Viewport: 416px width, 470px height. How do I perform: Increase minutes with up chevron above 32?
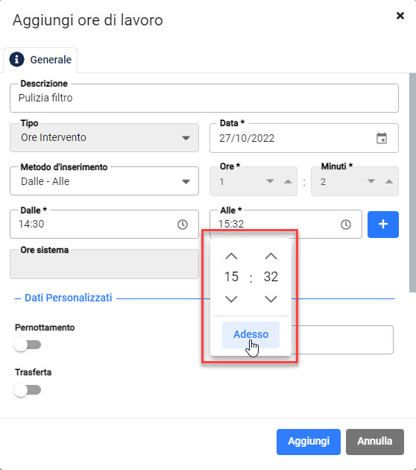click(271, 257)
